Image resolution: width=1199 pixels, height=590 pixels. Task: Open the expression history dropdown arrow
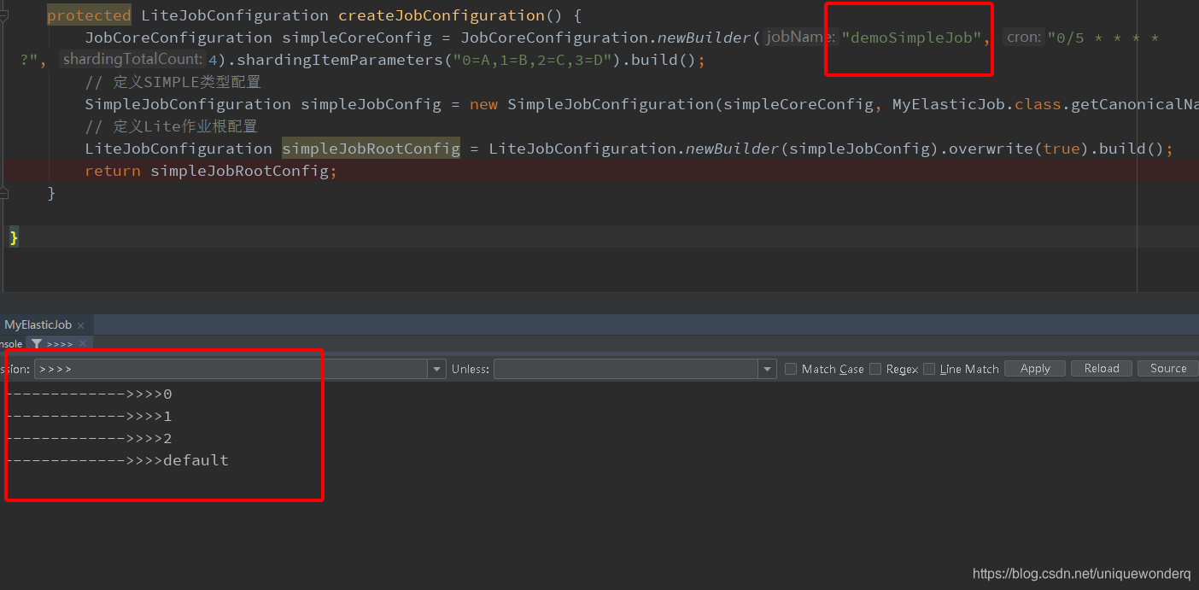(437, 369)
